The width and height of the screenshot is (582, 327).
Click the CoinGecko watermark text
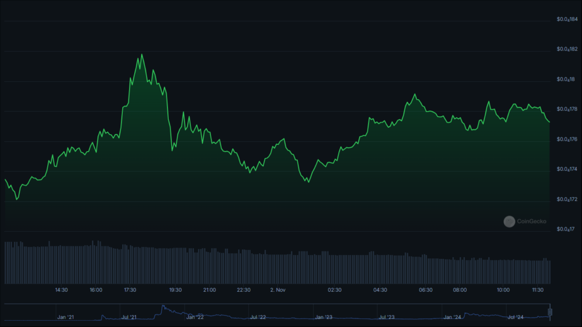pos(531,221)
